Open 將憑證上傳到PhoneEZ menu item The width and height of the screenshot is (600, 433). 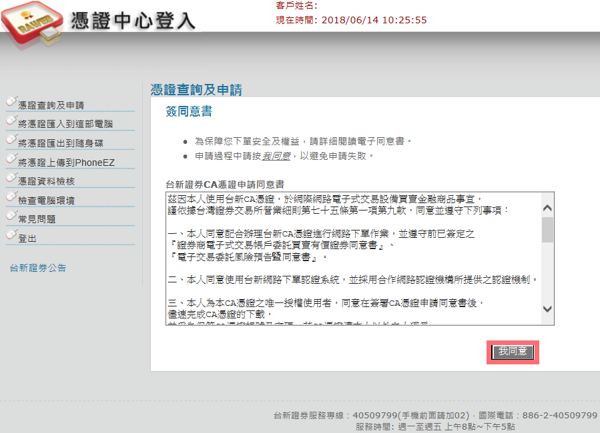tap(66, 163)
